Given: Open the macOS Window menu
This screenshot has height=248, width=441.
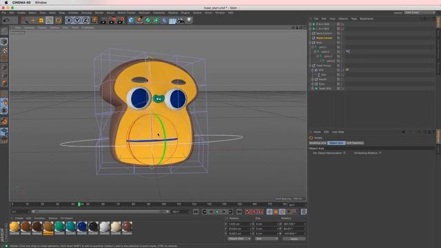Looking at the screenshot, I should (41, 3).
